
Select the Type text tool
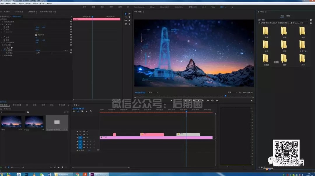click(x=129, y=24)
